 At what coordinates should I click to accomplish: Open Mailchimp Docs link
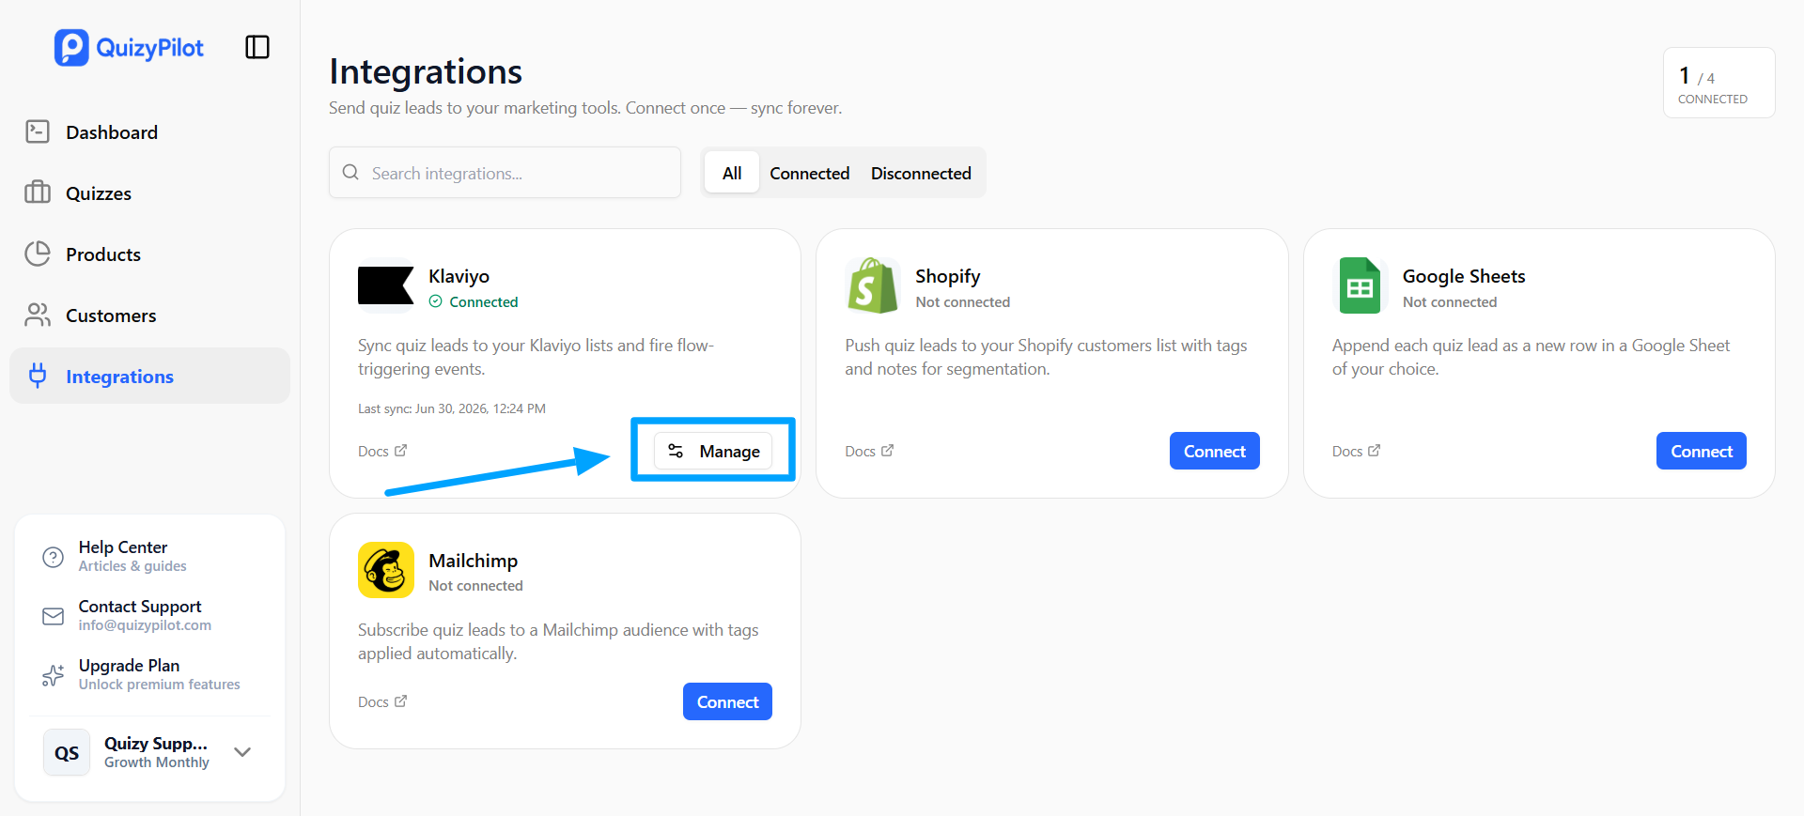(x=382, y=701)
